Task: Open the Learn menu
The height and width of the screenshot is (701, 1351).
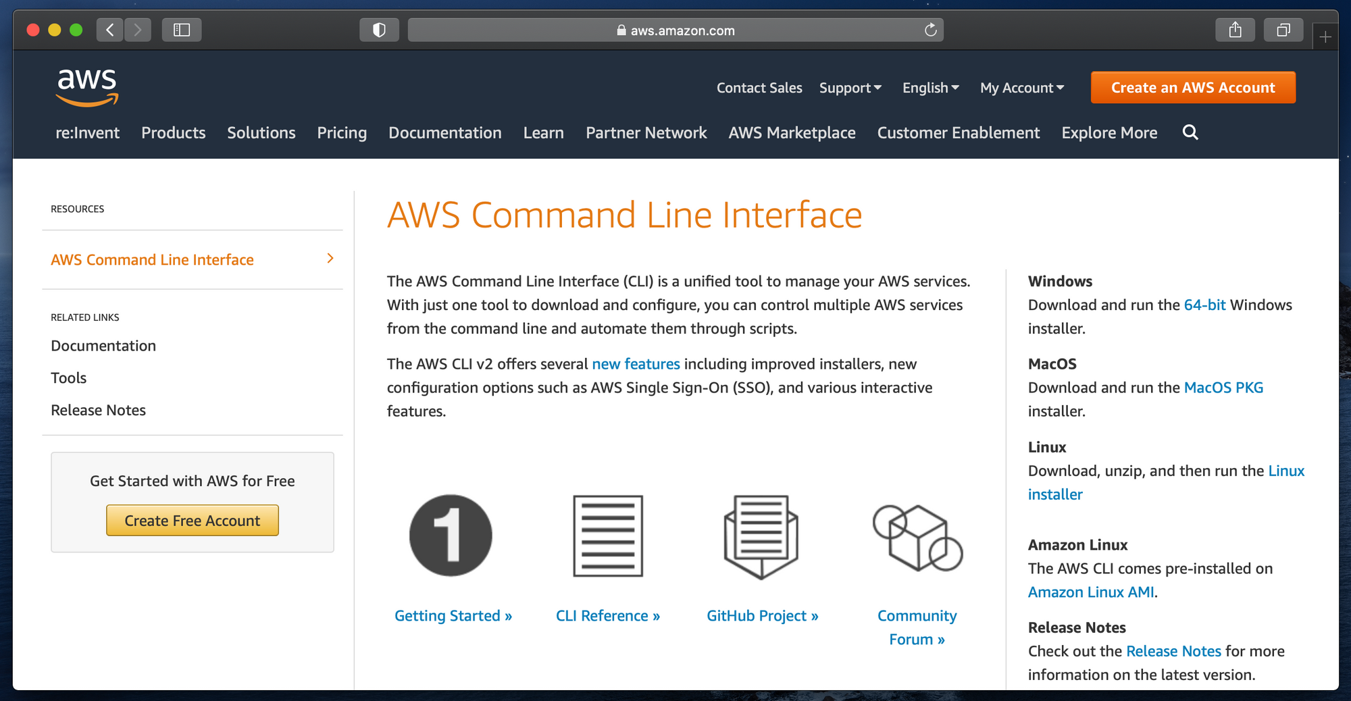Action: point(544,132)
